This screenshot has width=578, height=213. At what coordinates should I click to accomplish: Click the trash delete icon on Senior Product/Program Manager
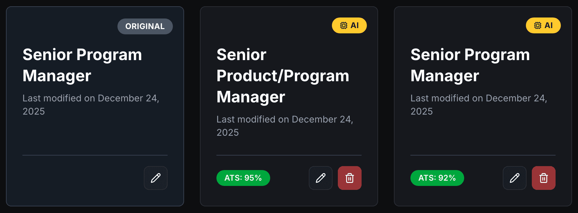349,178
